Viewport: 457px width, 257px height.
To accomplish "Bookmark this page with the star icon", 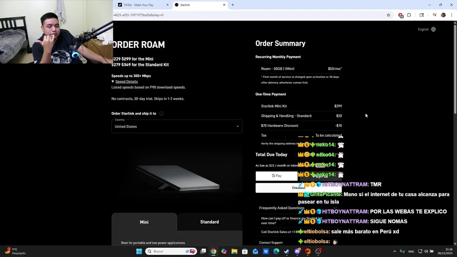I will coord(388,15).
